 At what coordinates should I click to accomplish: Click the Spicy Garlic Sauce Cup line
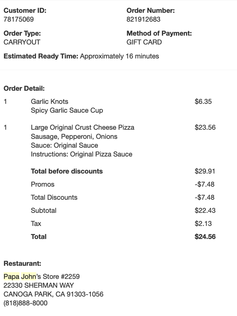67,110
